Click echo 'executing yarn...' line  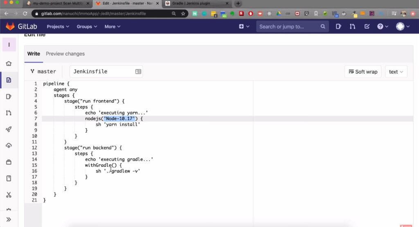117,113
